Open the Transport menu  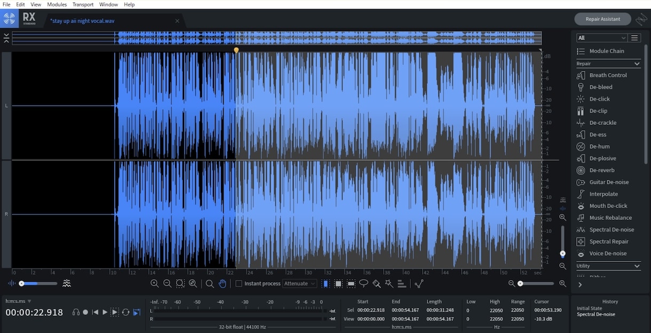[x=83, y=4]
